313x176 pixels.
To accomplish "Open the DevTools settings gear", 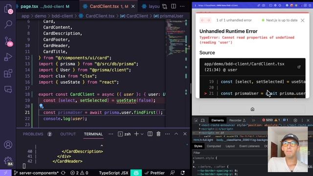I will (295, 120).
